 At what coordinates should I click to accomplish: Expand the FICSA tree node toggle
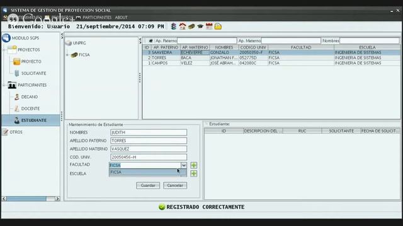pyautogui.click(x=67, y=55)
